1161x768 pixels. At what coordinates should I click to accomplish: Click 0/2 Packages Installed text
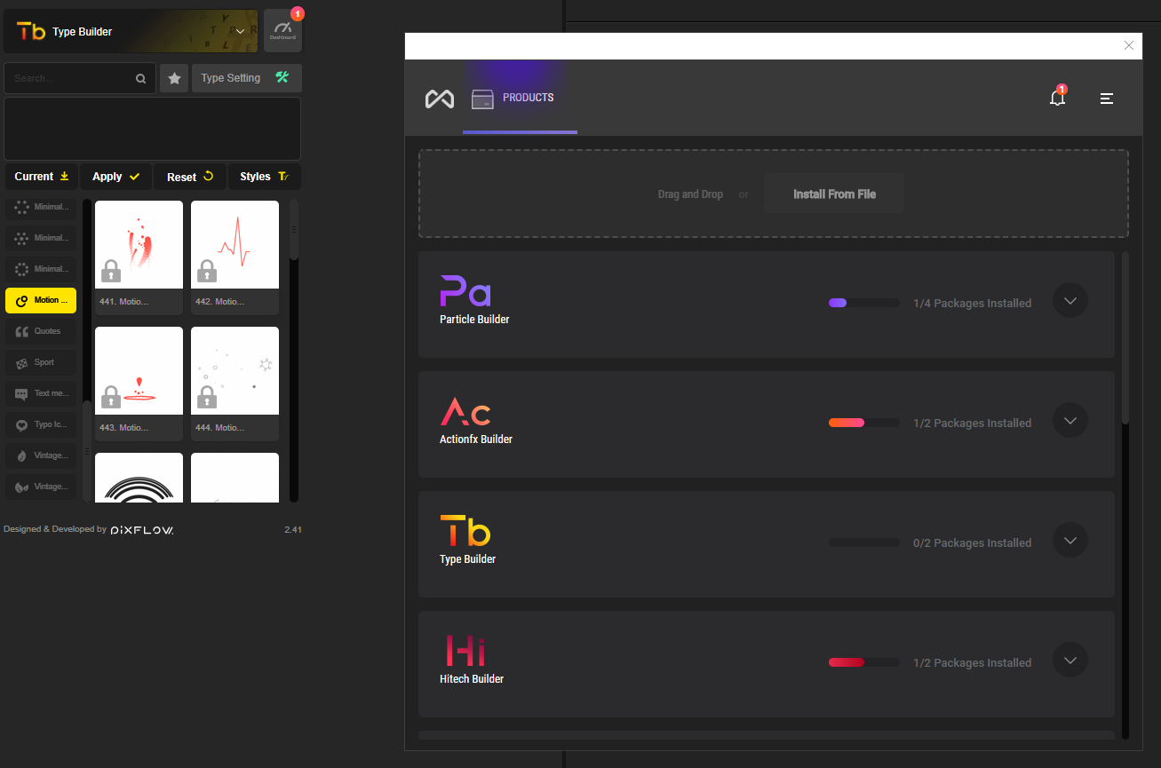972,542
